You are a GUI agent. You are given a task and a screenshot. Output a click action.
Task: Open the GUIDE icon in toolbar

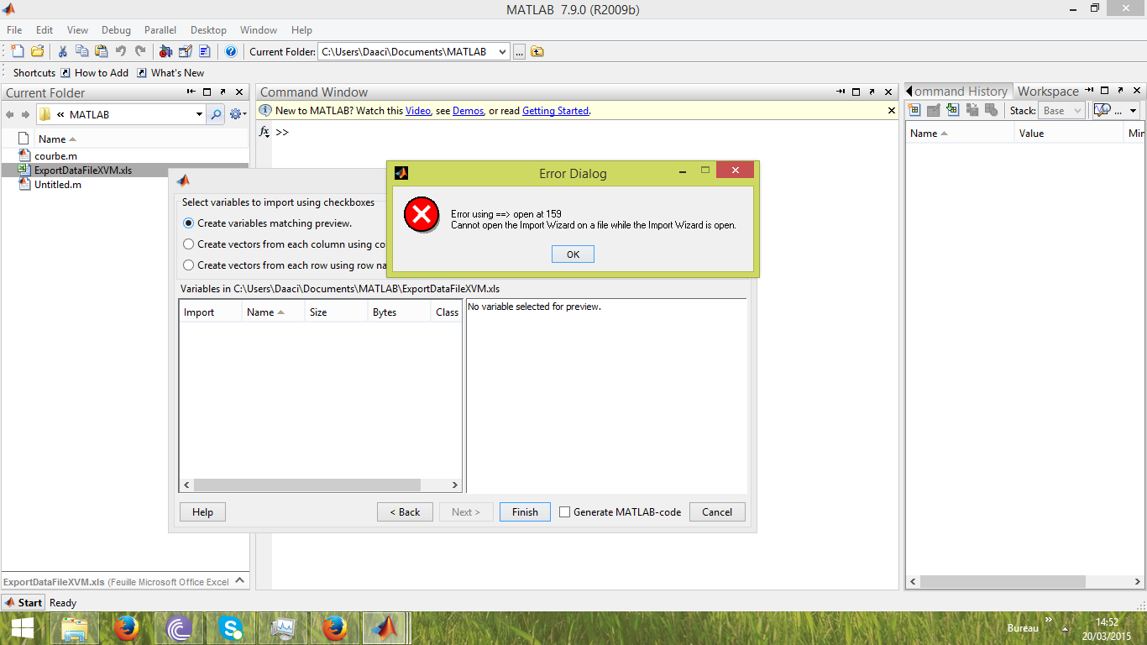click(x=185, y=52)
